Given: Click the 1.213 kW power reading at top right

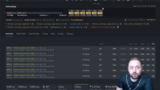Looking at the screenshot, I should 152,6.
